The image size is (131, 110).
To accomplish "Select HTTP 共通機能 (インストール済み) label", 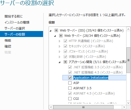I will coord(91,41).
